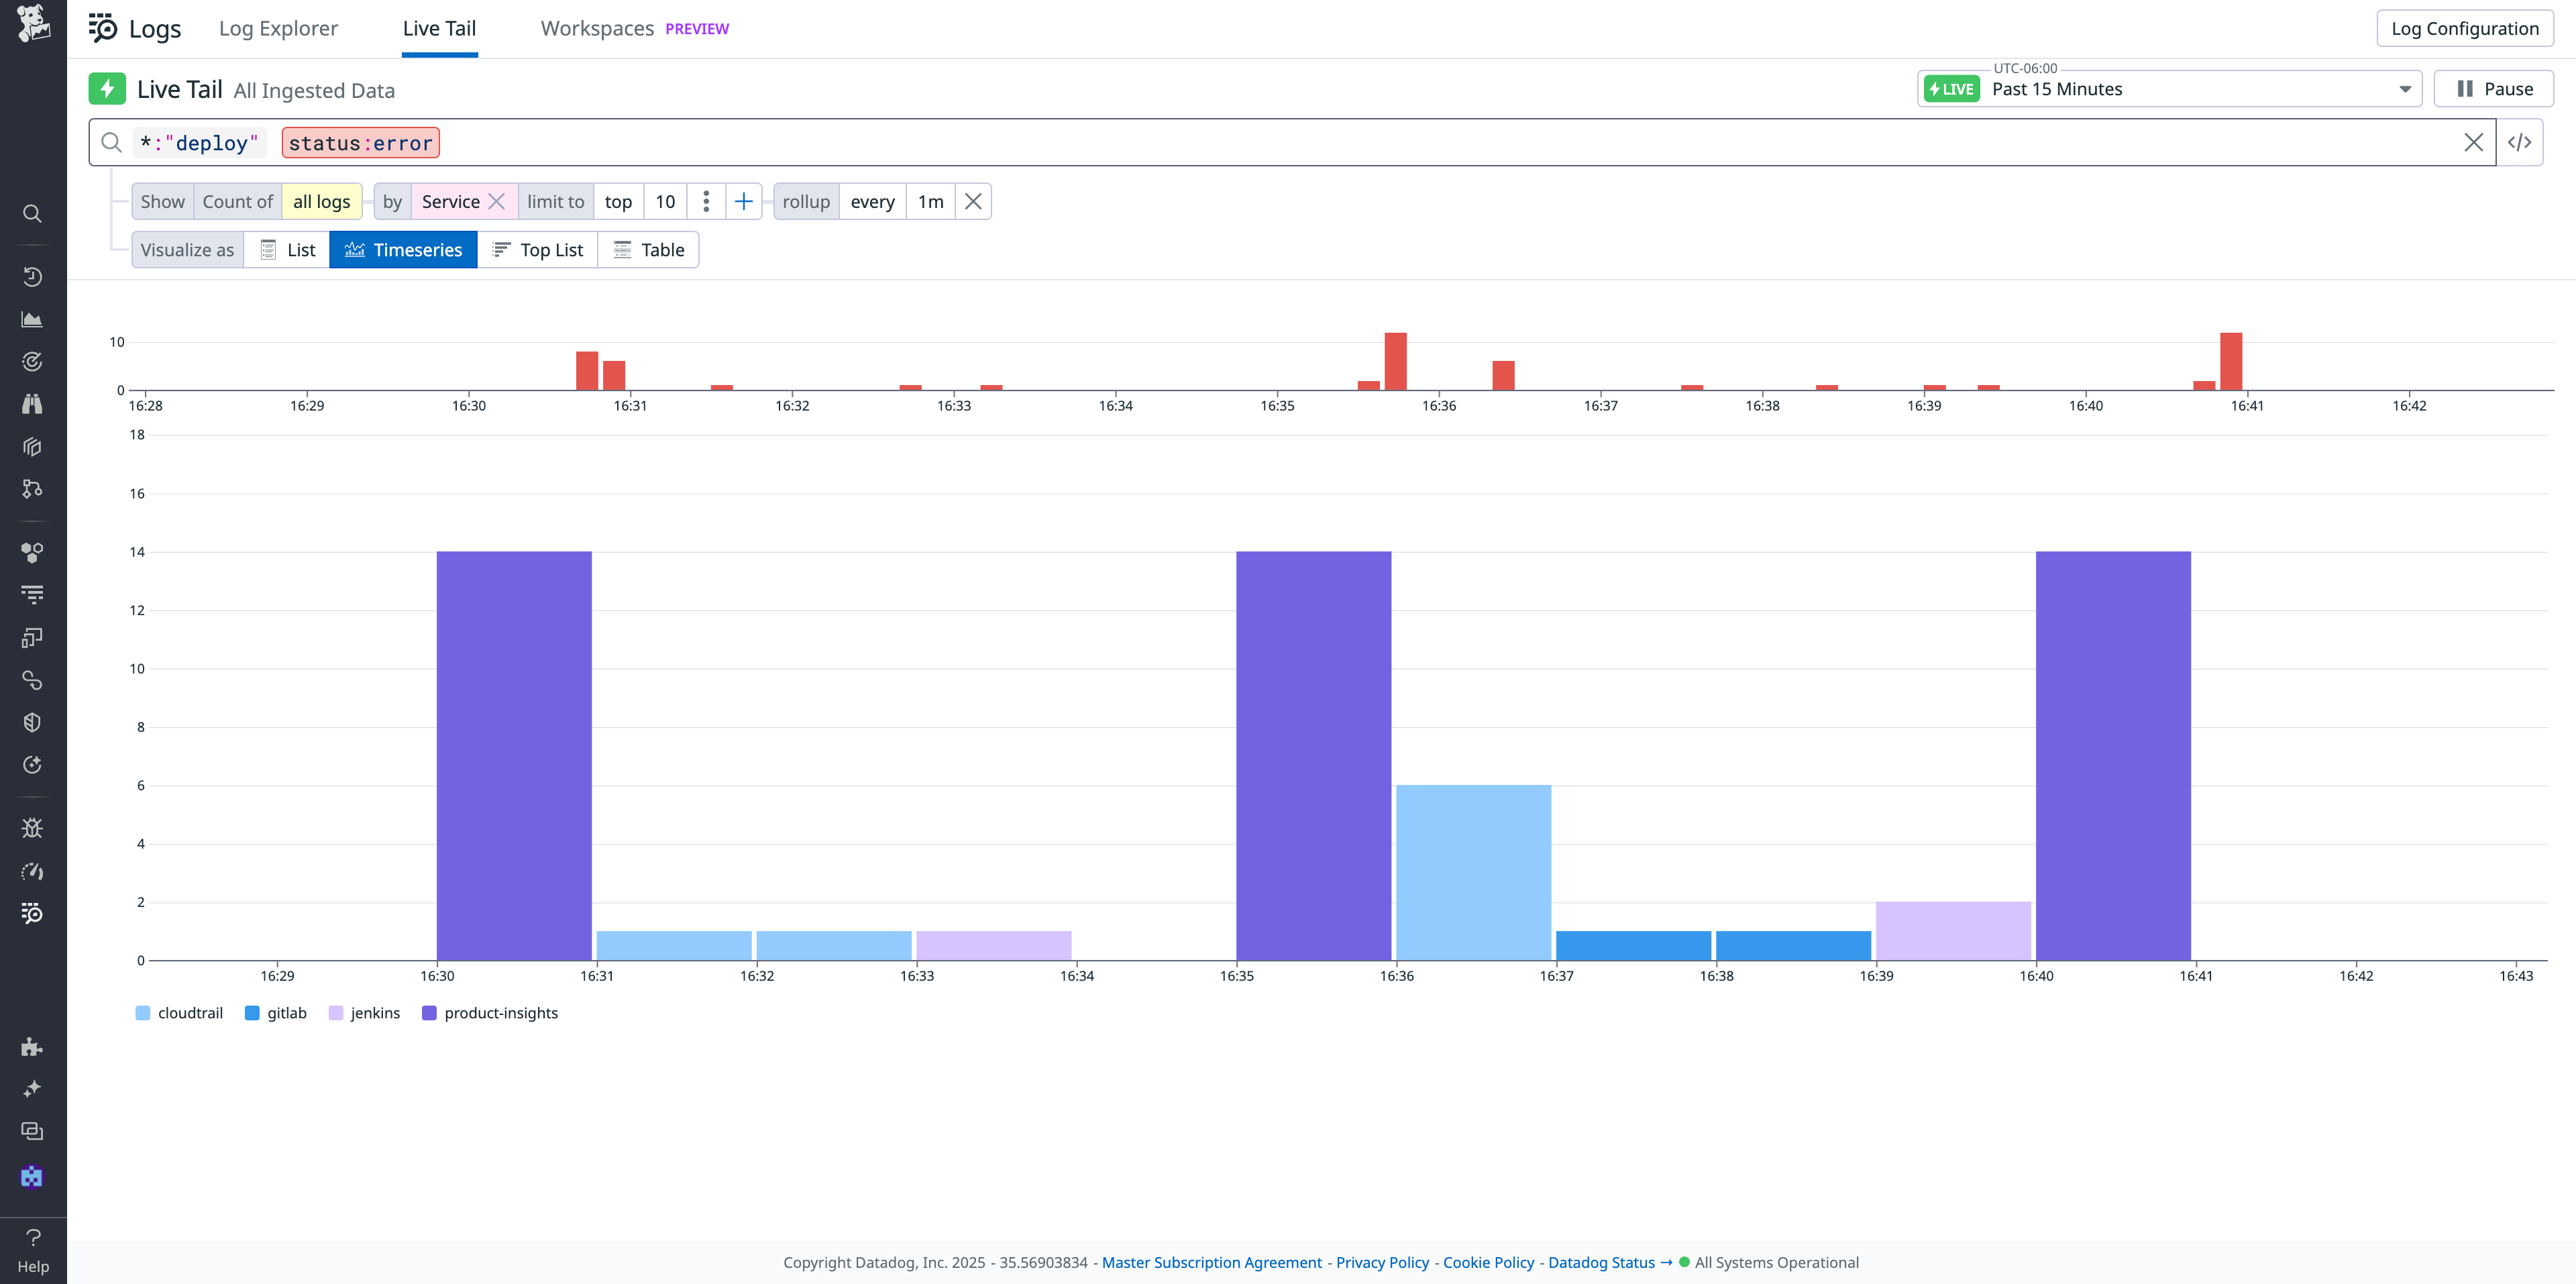
Task: Open the Past 15 Minutes time range dropdown
Action: click(2169, 88)
